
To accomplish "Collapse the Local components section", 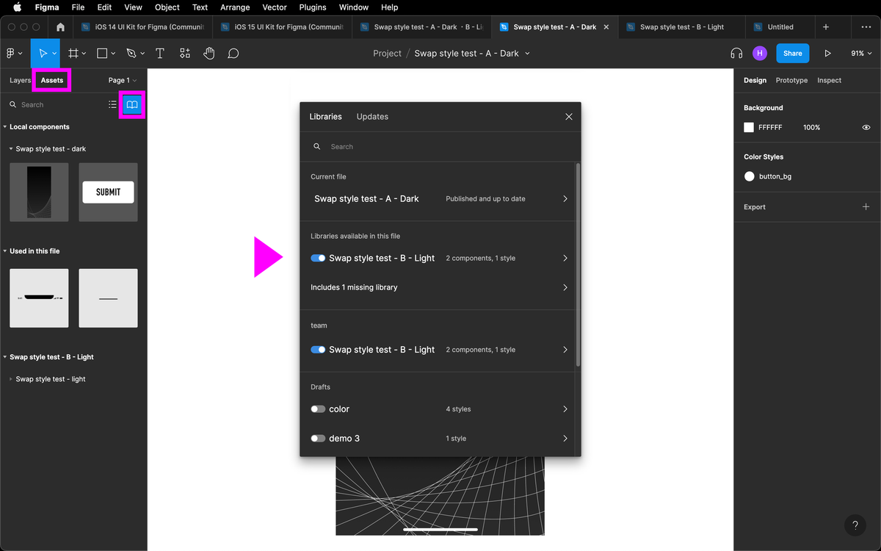I will tap(5, 127).
